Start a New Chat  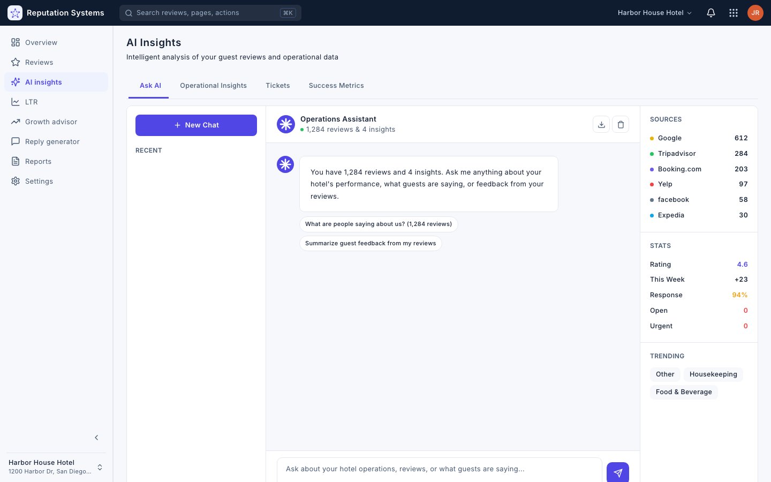[x=196, y=125]
